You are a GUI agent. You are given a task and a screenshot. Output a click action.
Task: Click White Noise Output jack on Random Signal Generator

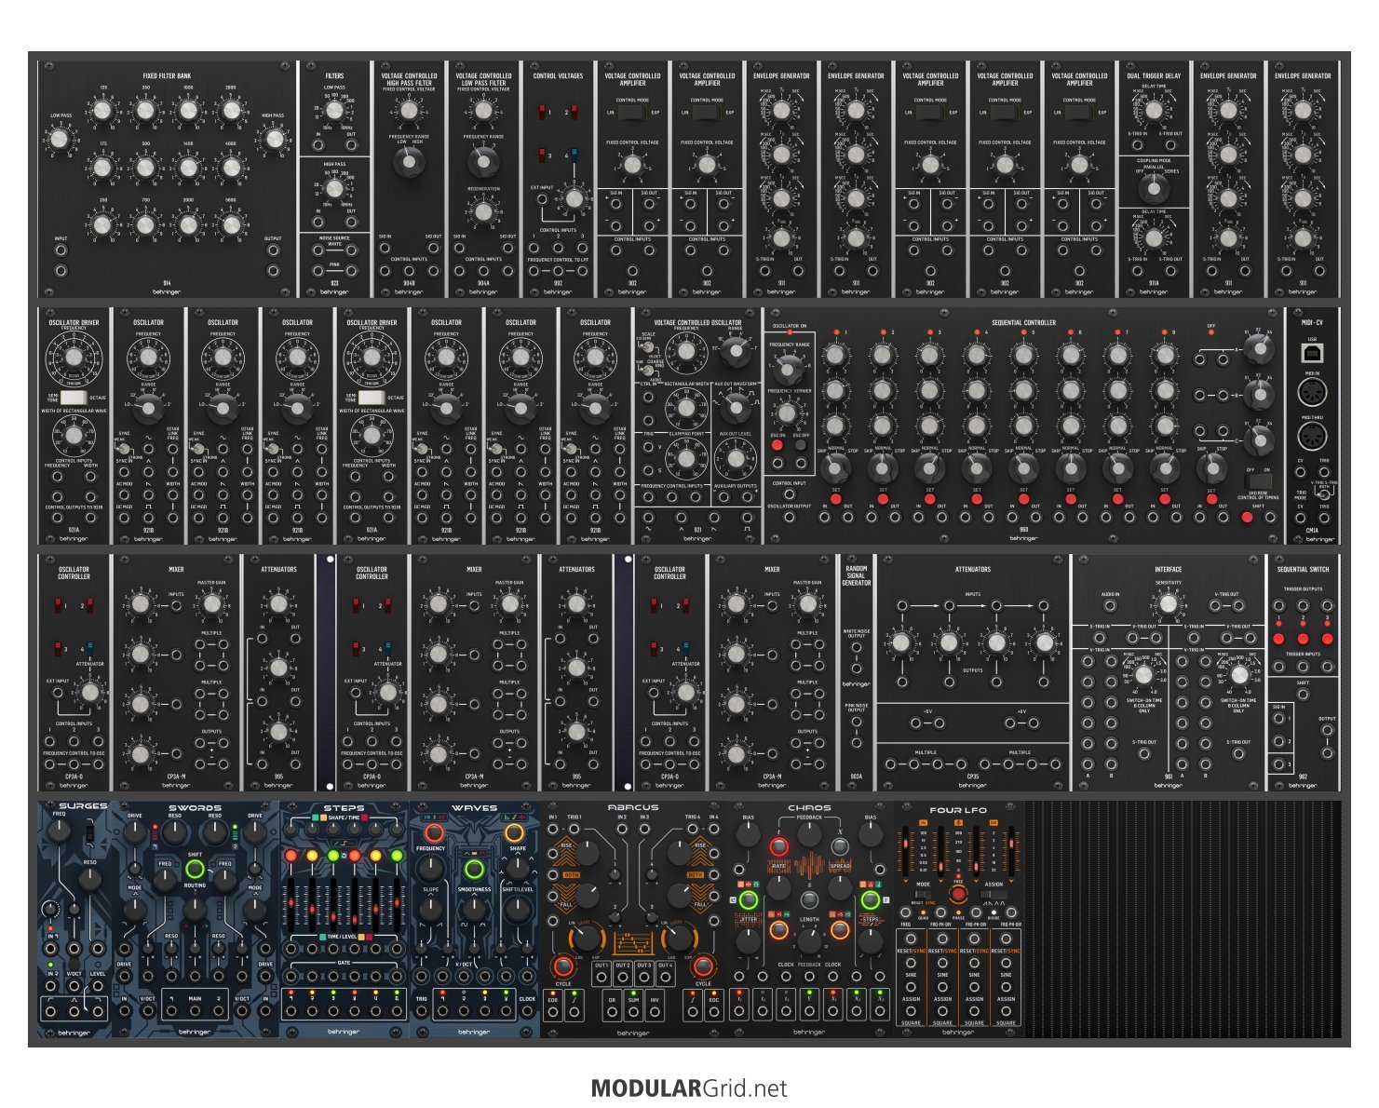[857, 646]
